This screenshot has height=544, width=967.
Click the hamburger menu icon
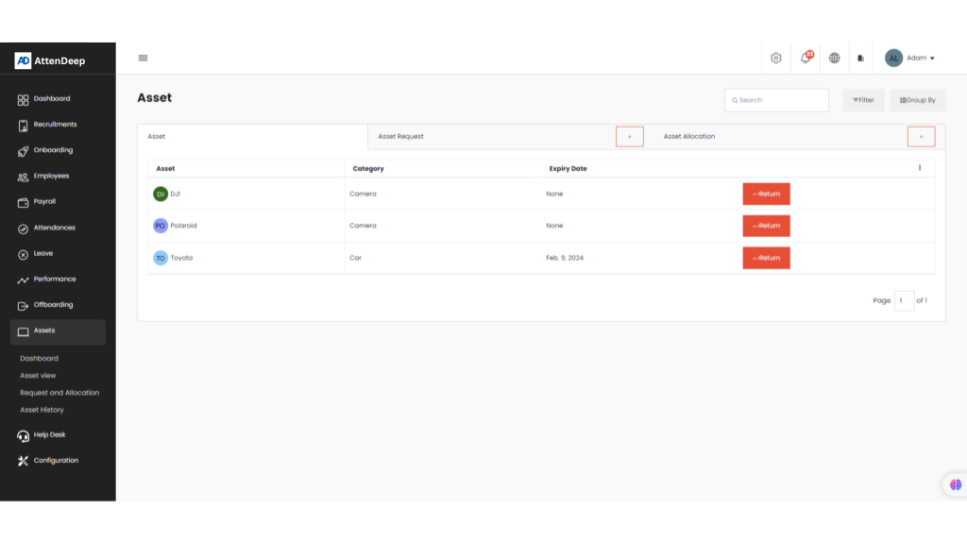(144, 58)
